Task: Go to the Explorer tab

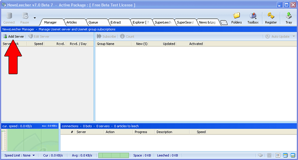Action: coord(140,22)
